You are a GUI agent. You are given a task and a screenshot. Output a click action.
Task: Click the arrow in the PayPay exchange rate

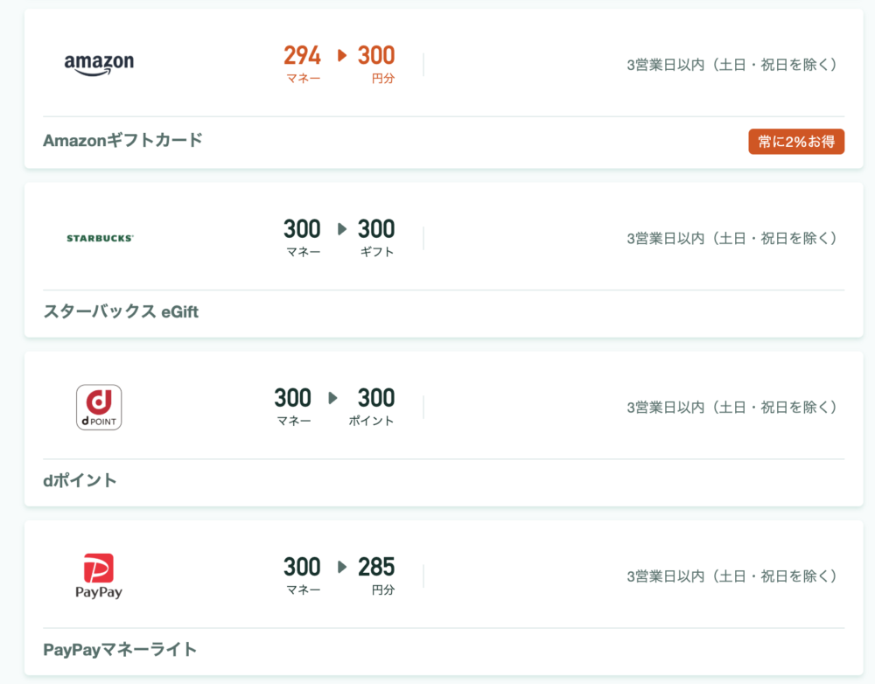[x=342, y=567]
